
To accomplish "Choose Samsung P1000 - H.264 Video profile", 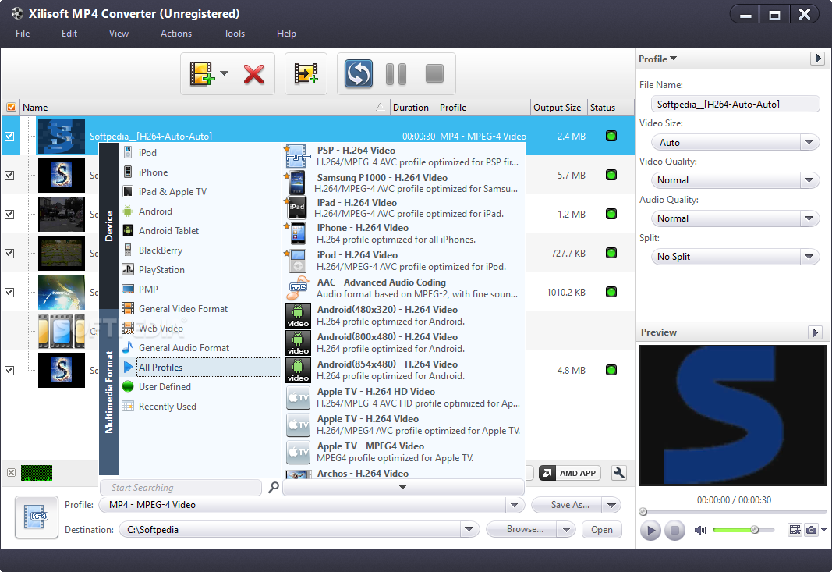I will click(x=403, y=183).
